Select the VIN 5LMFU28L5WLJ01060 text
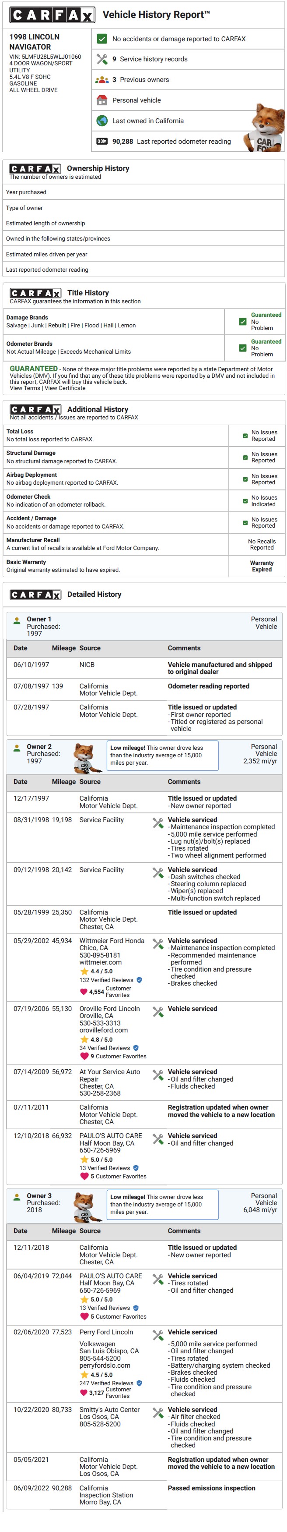Viewport: 287px width, 1532px height. point(45,57)
